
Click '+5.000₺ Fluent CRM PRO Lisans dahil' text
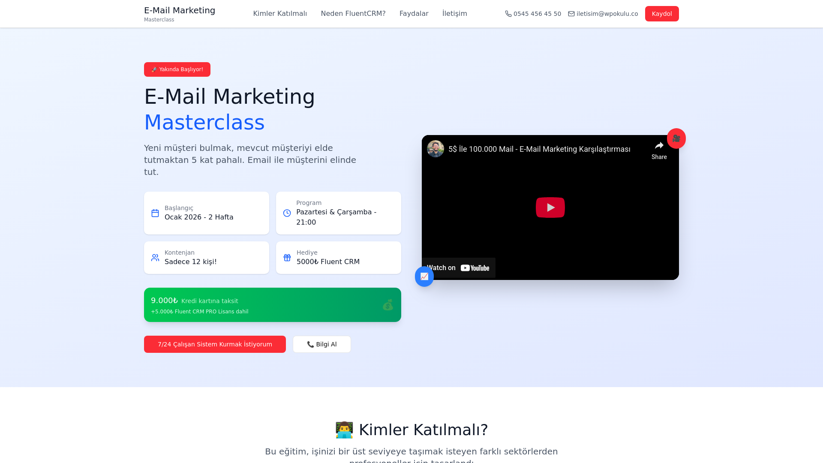point(200,312)
